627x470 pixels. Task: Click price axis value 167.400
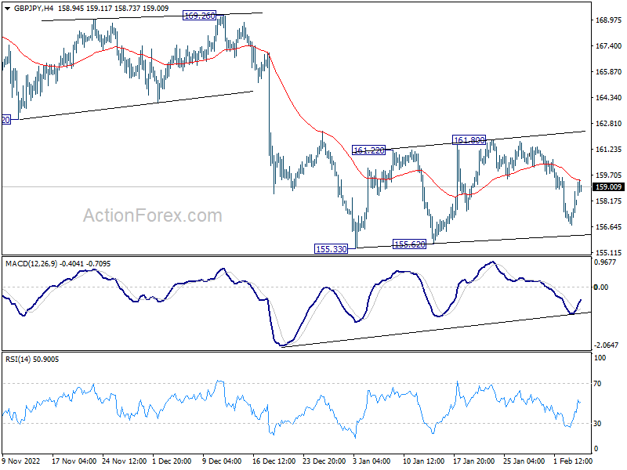[609, 46]
